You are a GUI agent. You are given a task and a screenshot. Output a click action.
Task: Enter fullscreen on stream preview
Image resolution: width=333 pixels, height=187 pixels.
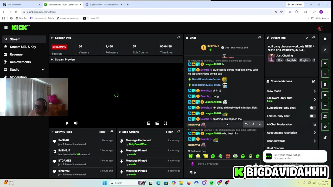165,123
